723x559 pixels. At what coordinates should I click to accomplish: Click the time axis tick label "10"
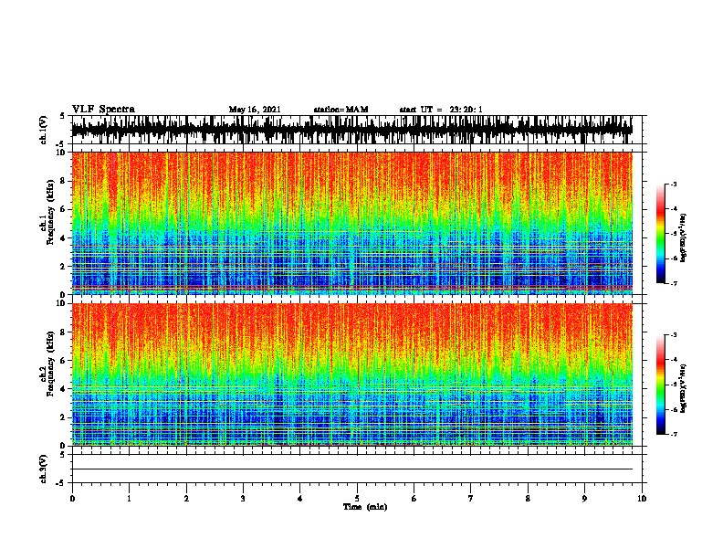(642, 499)
